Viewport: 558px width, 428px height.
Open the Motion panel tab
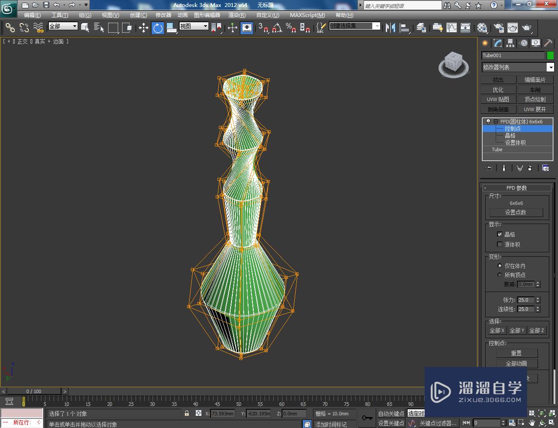coord(523,43)
